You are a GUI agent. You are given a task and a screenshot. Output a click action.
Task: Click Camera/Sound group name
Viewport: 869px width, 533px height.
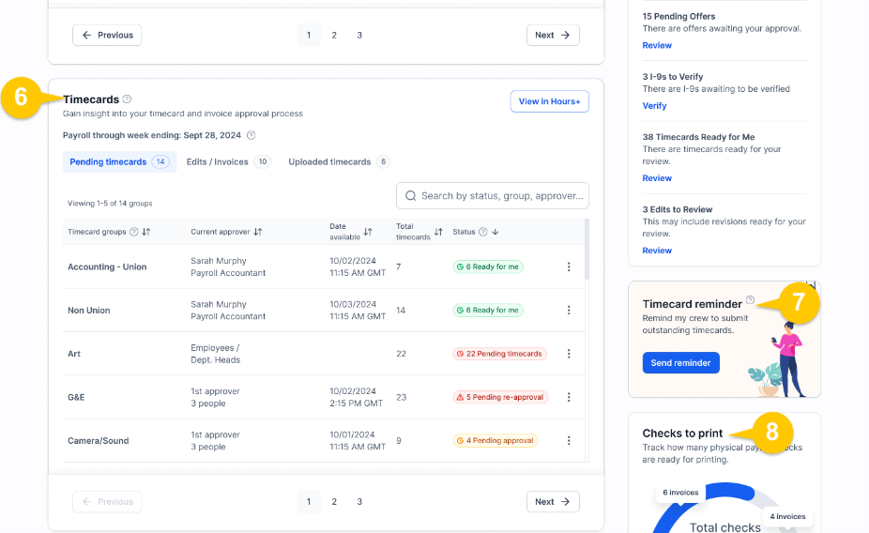click(x=99, y=440)
